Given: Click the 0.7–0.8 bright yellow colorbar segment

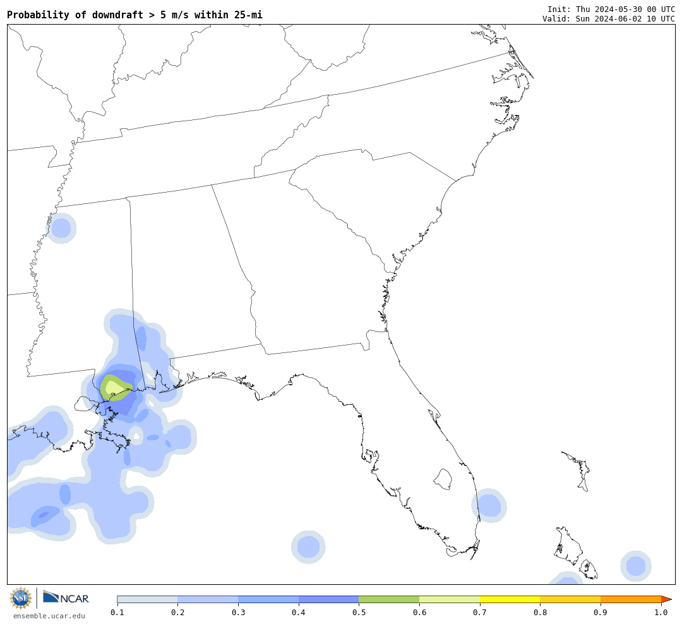Looking at the screenshot, I should pos(510,599).
